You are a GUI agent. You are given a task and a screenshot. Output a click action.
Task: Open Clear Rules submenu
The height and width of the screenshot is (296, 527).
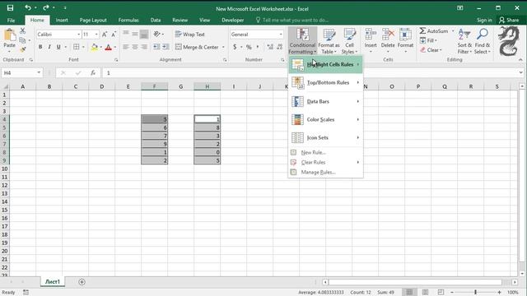tap(325, 163)
